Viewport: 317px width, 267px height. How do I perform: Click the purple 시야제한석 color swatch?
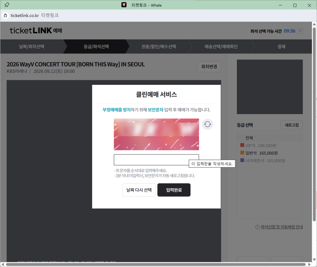pos(242,160)
